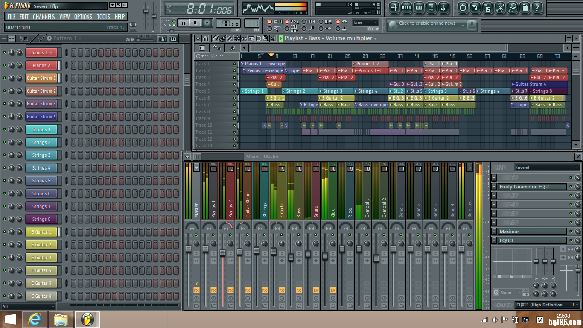Click the save project floppy icon
Viewport: 583px width, 328px height.
pyautogui.click(x=475, y=7)
